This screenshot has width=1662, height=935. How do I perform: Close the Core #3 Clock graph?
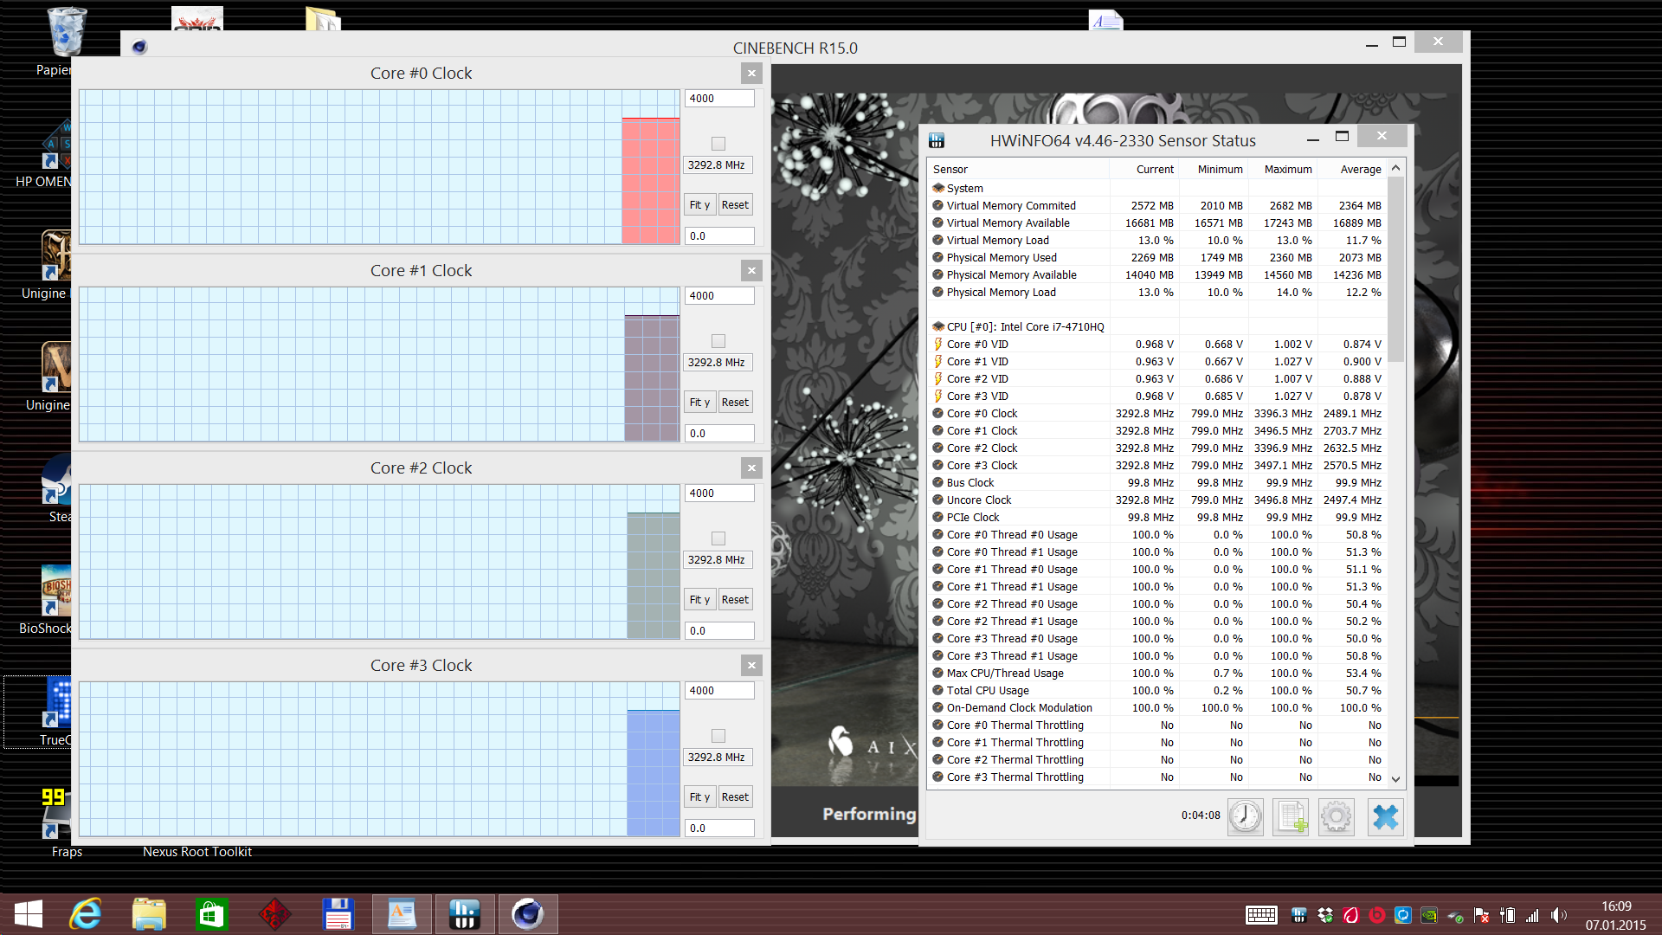751,666
